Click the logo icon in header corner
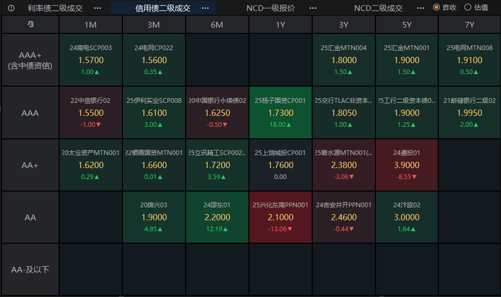This screenshot has width=501, height=297. click(30, 24)
